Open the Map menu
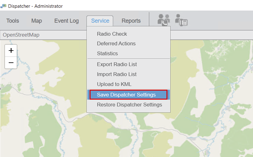This screenshot has height=157, width=253. (37, 21)
